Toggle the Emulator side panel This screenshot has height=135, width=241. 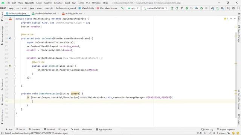tap(239, 120)
